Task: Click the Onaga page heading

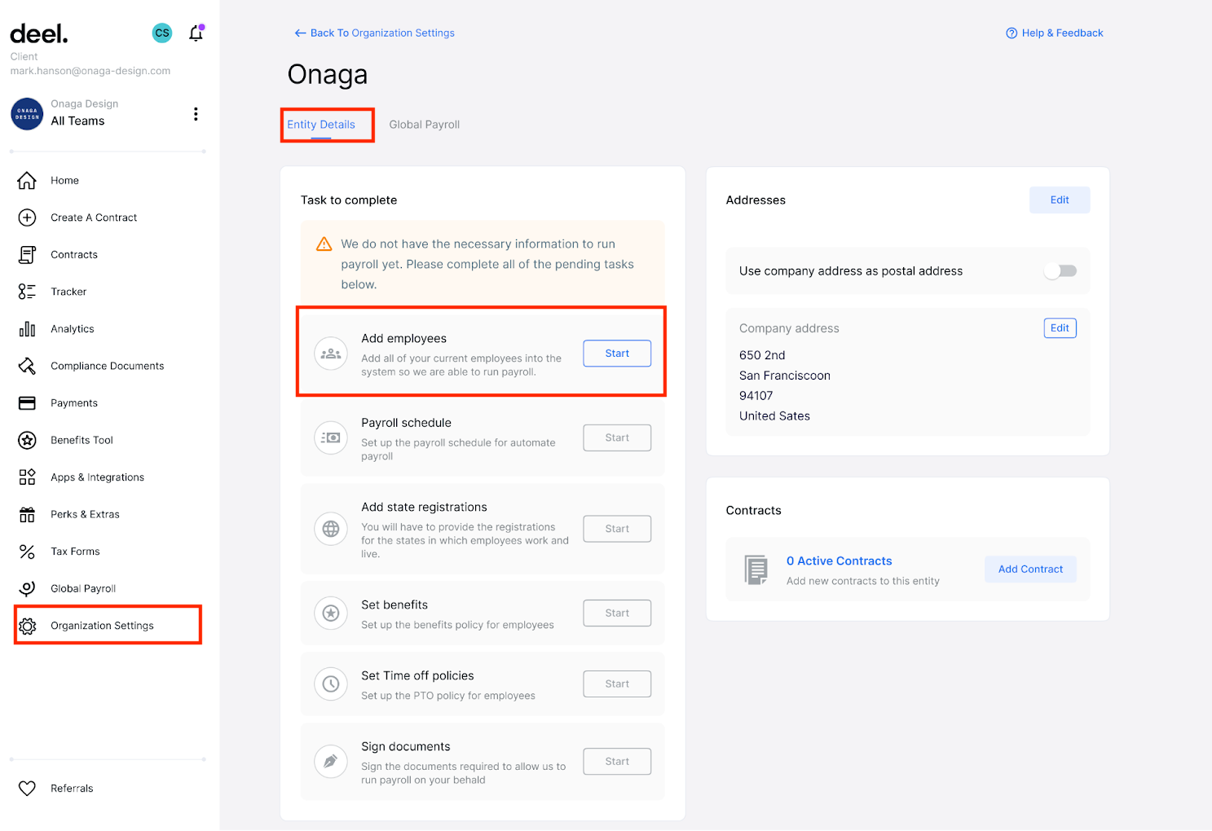Action: tap(328, 75)
